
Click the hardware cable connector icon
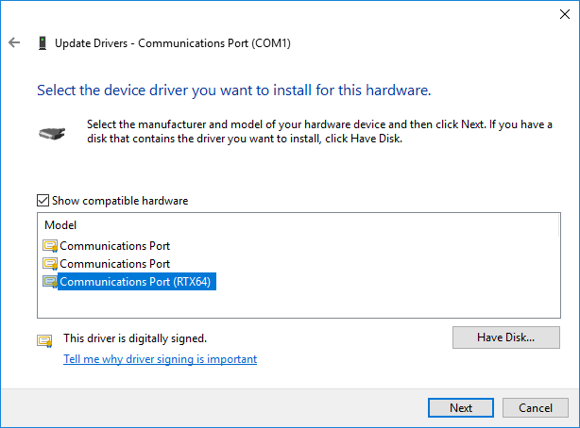[52, 133]
